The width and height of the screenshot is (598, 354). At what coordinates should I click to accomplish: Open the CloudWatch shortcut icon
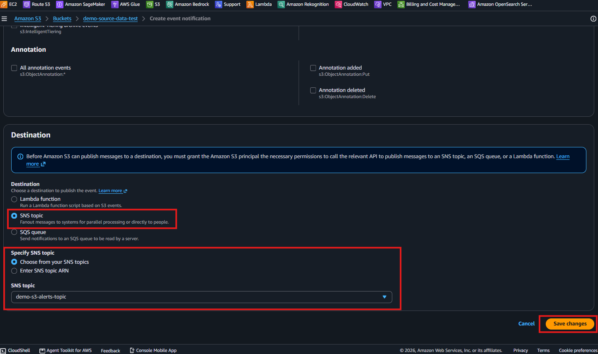[338, 5]
